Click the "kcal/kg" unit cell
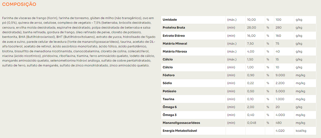 click(x=301, y=131)
